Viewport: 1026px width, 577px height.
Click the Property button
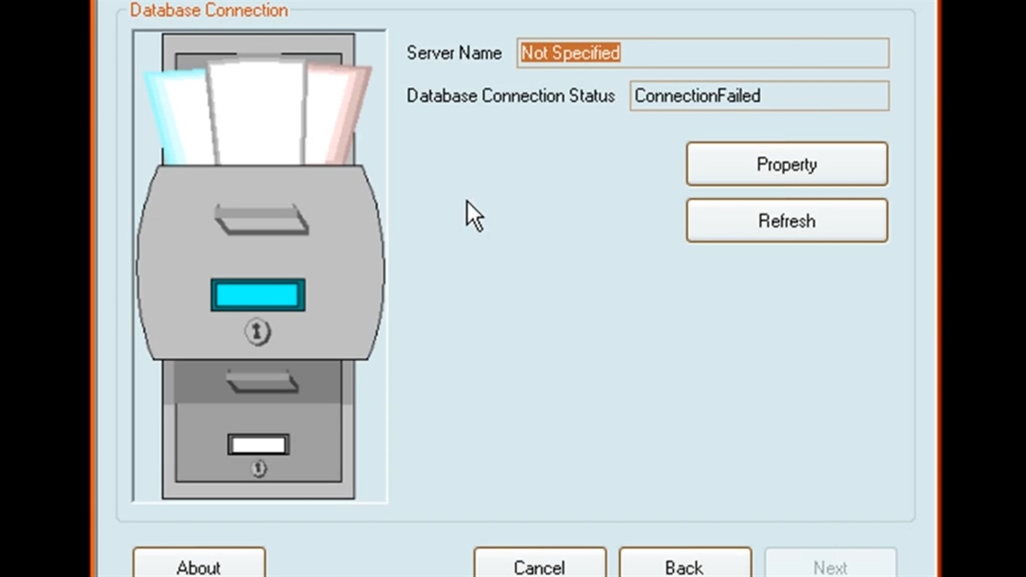click(786, 164)
